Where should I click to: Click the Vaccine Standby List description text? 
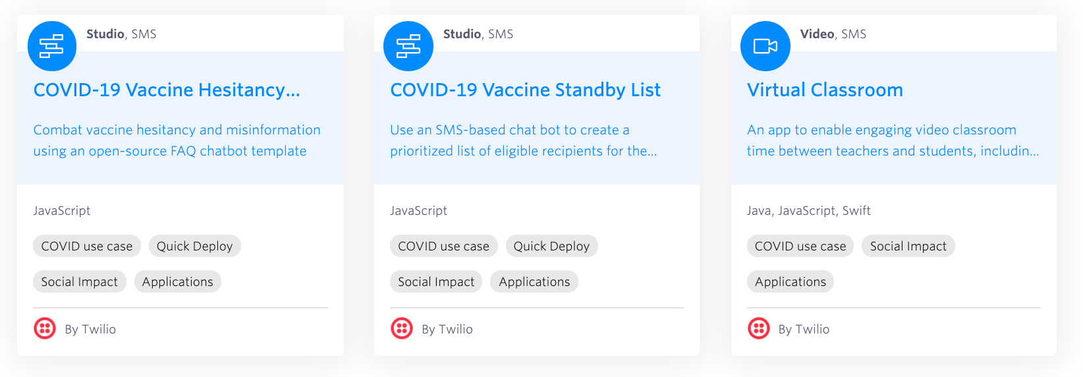pyautogui.click(x=523, y=140)
